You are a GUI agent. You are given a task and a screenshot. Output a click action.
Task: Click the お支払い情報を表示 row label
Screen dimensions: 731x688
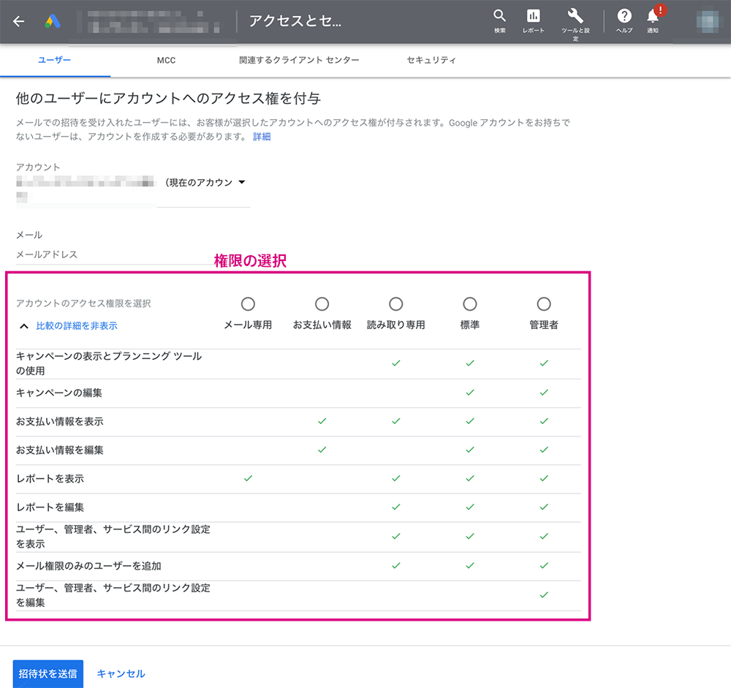click(60, 422)
